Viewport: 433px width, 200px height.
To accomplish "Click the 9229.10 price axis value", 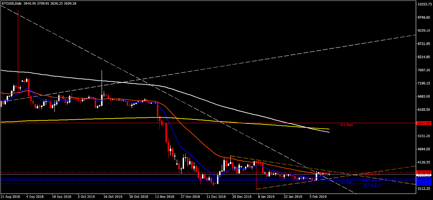I will click(x=424, y=31).
